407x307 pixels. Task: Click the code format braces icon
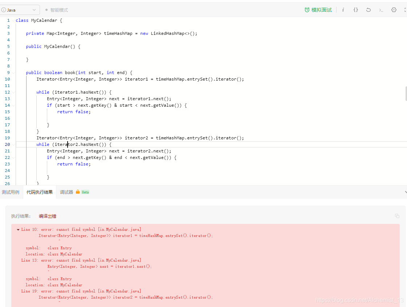pos(356,10)
